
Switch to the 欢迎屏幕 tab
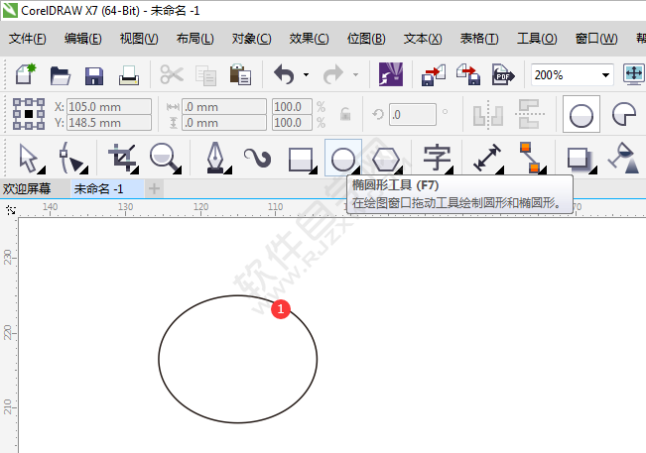pyautogui.click(x=27, y=189)
